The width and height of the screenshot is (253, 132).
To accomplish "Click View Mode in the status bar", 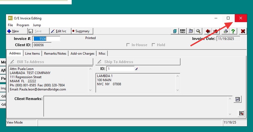I will click(14, 122).
